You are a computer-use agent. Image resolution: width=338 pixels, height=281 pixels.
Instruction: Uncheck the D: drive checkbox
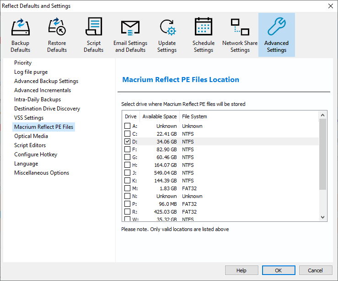point(128,142)
